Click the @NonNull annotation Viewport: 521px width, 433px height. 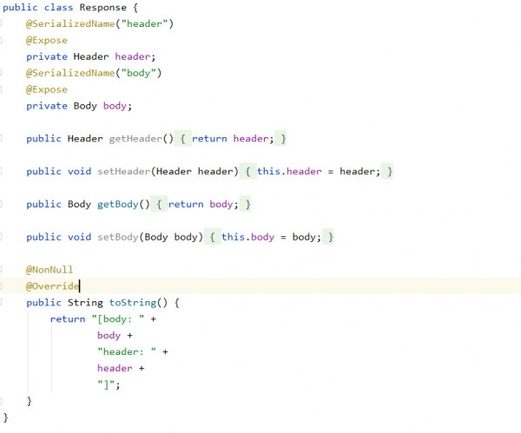pos(49,270)
